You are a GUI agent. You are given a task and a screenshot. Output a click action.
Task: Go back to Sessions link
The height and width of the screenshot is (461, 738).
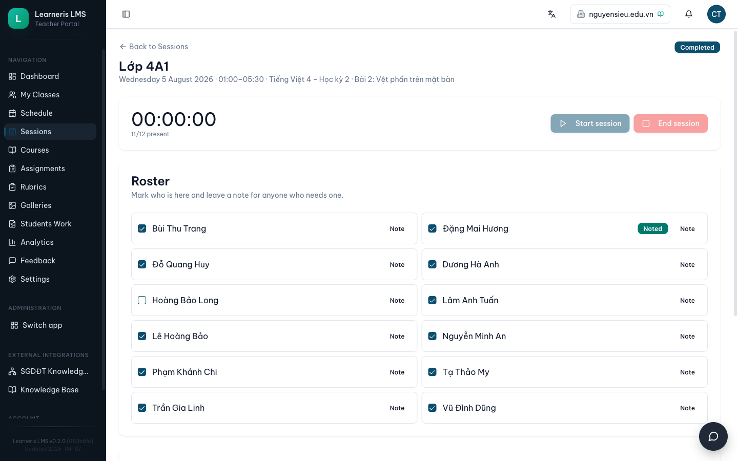[154, 47]
